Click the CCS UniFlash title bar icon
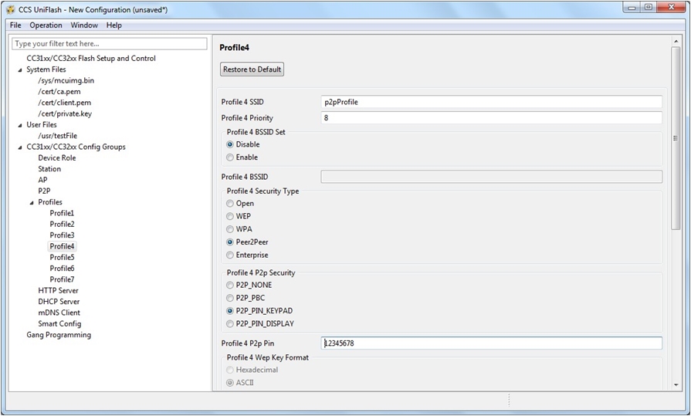Viewport: 691px width, 416px height. click(x=11, y=10)
